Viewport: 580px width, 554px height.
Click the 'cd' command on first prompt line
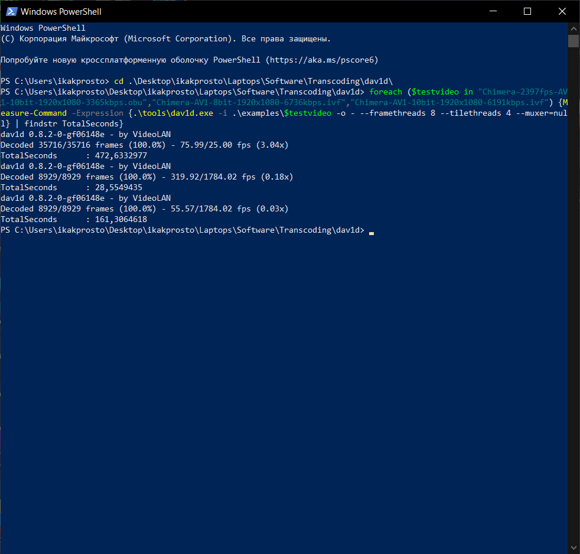[x=119, y=82]
